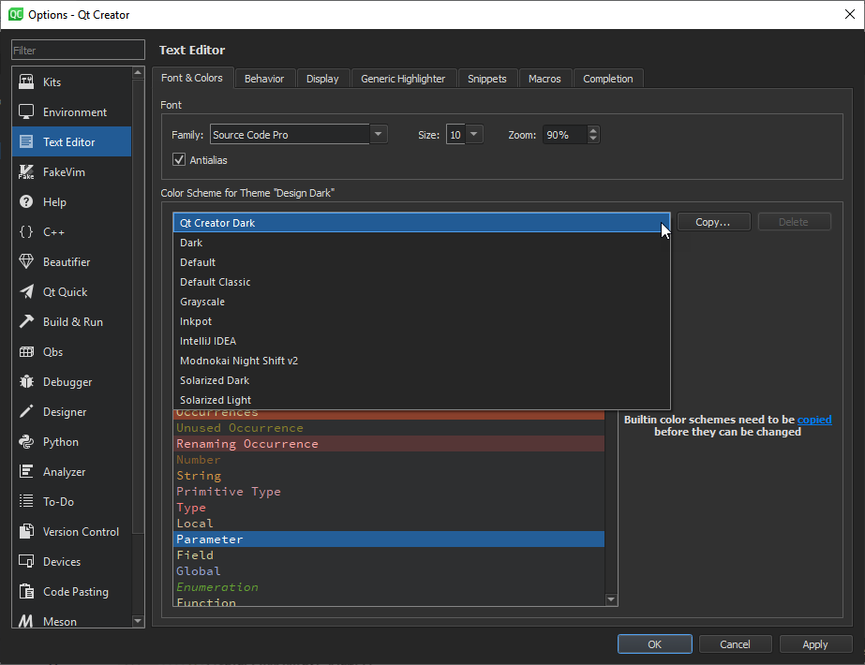The height and width of the screenshot is (665, 865).
Task: Open the Beautifier settings icon
Action: [26, 262]
